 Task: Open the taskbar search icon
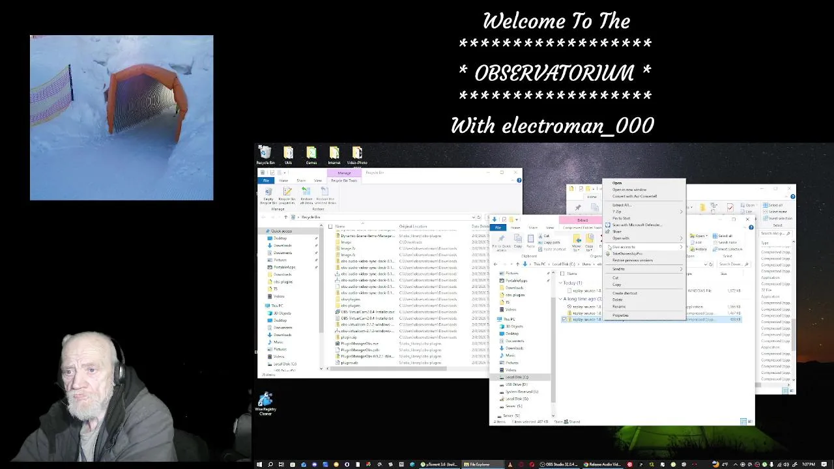(270, 464)
